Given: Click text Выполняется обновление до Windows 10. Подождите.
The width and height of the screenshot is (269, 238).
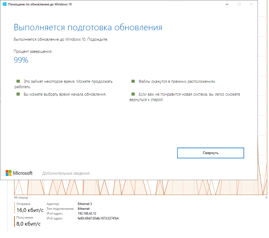Looking at the screenshot, I should pos(61,39).
